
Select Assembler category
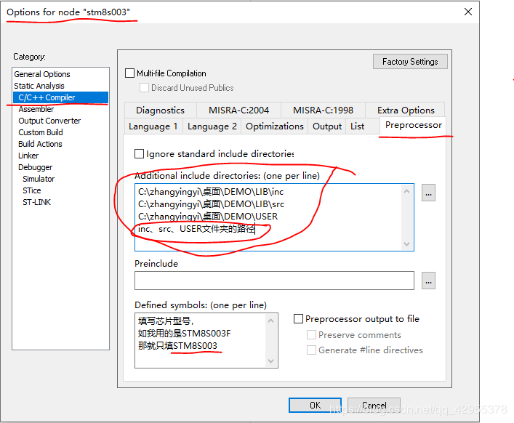click(x=36, y=109)
